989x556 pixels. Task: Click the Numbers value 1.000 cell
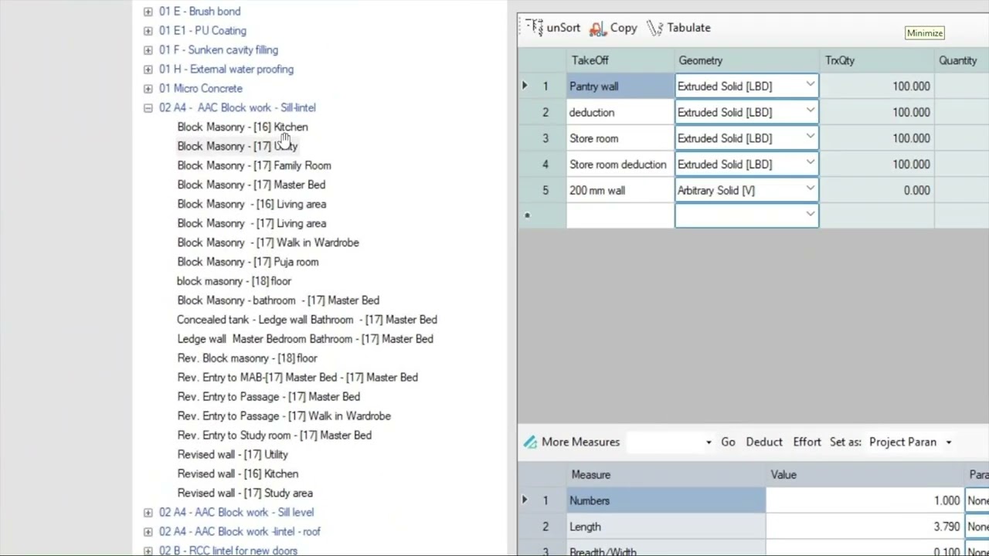[865, 500]
